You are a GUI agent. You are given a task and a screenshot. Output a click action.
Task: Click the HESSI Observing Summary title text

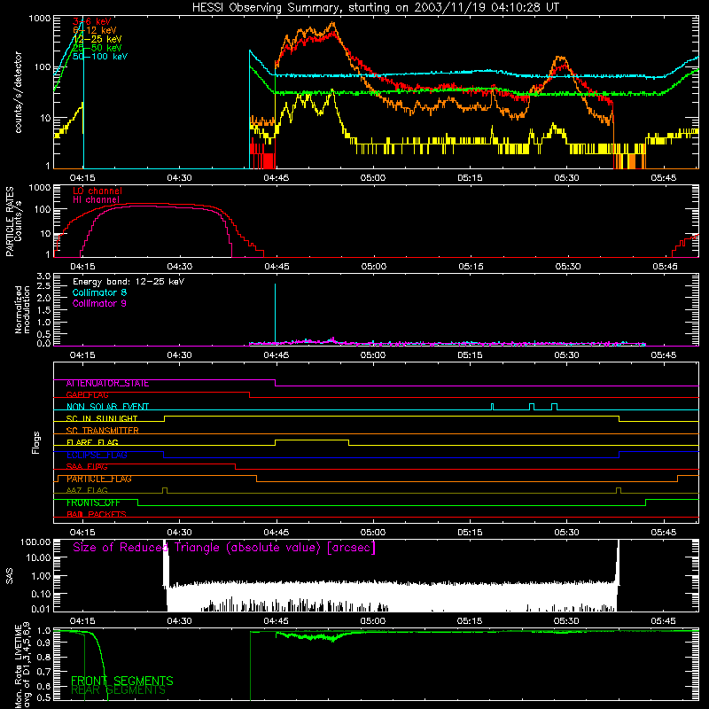click(376, 8)
